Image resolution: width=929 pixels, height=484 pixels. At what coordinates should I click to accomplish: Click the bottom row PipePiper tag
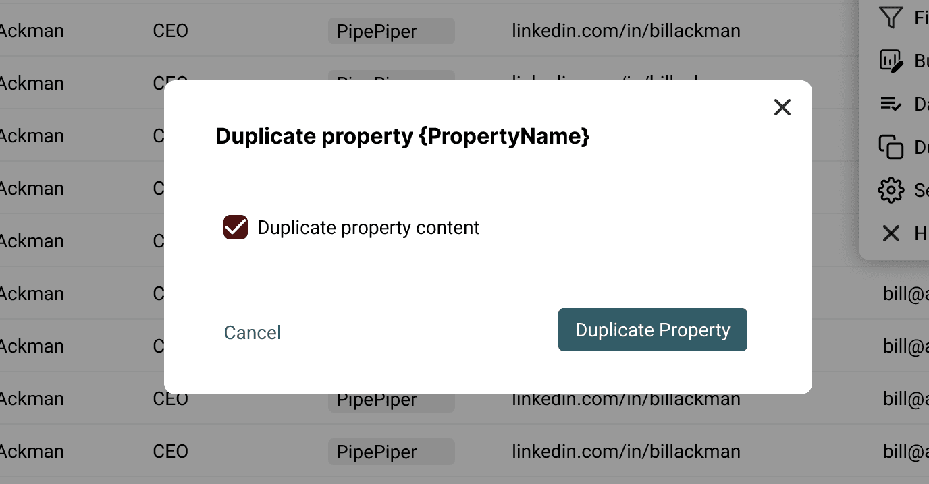pos(391,452)
